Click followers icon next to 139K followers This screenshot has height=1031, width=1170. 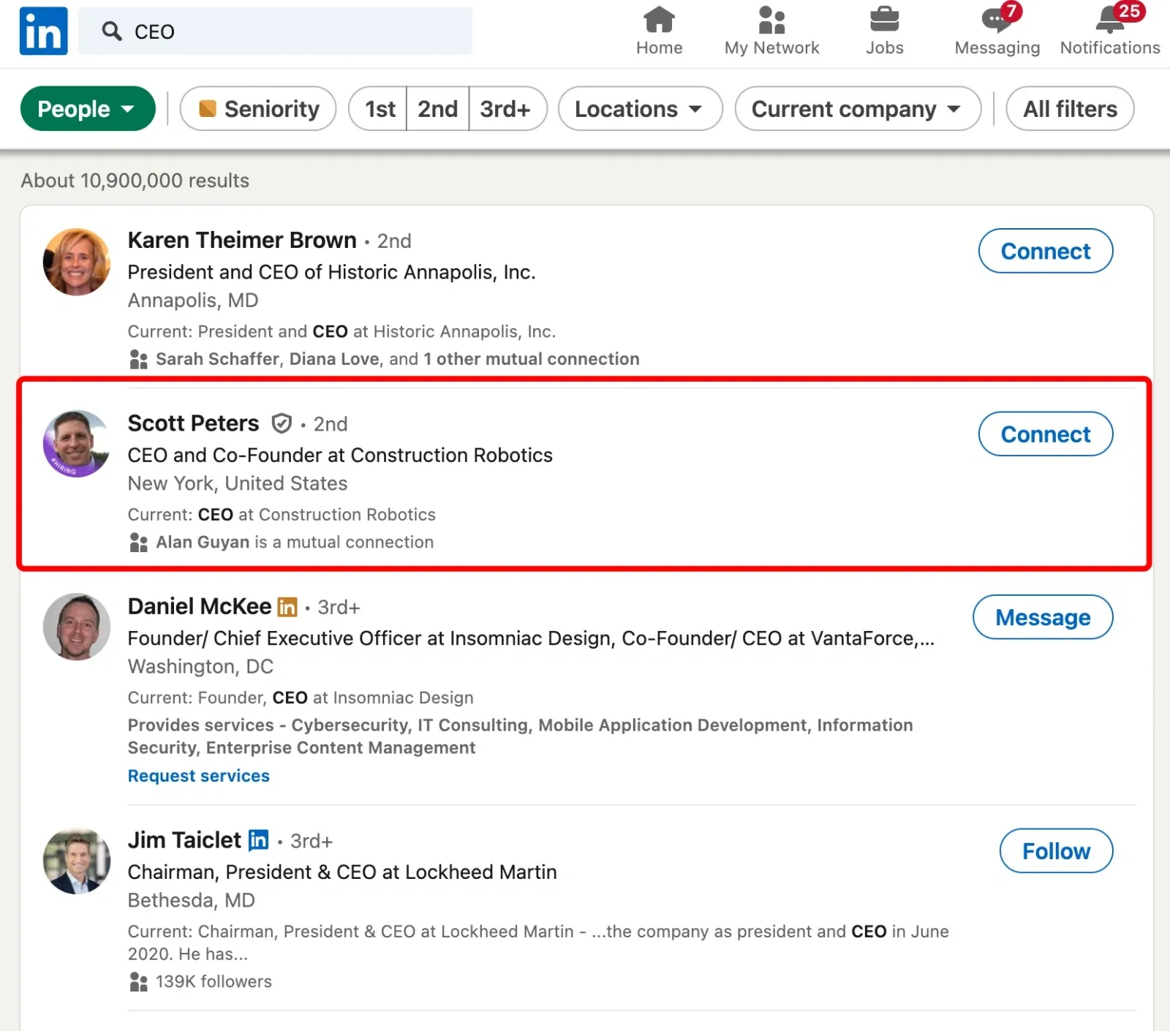[x=138, y=981]
